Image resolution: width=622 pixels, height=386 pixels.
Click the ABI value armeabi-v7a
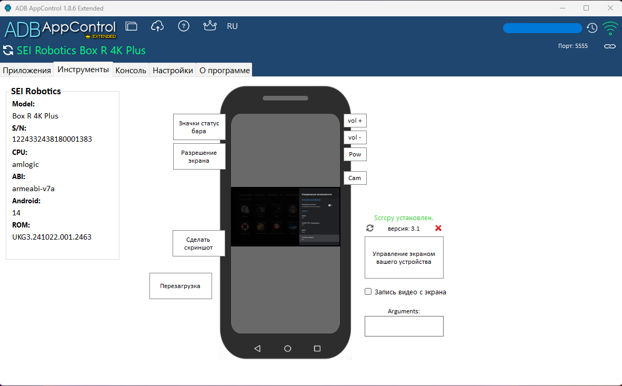33,189
